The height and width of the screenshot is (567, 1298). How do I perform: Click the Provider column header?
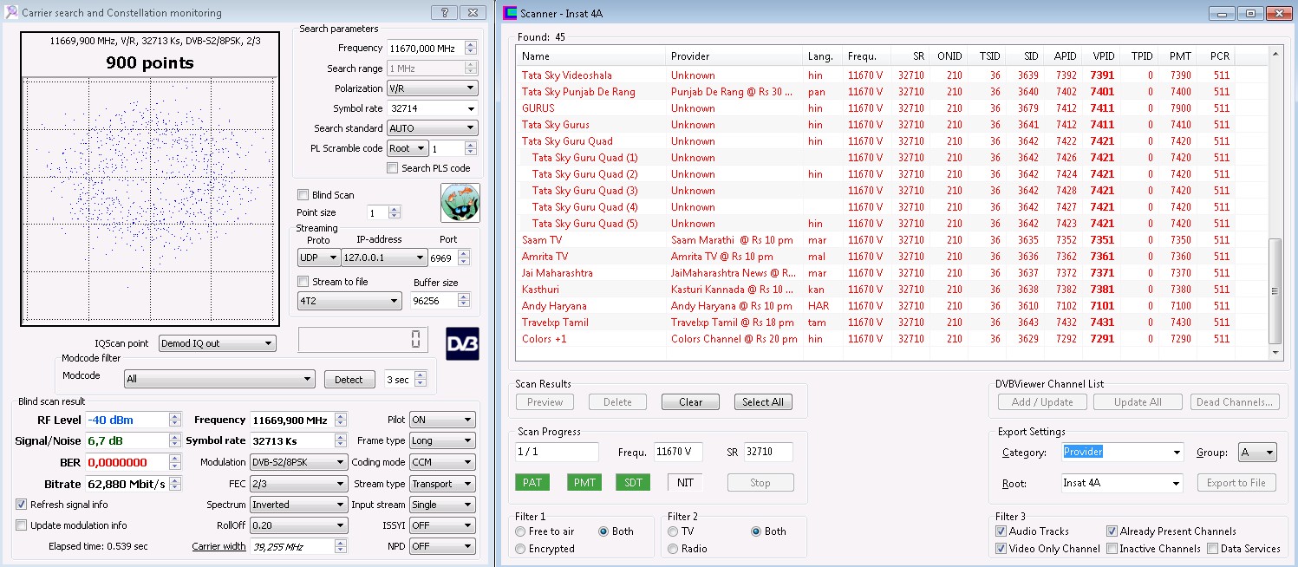click(734, 56)
